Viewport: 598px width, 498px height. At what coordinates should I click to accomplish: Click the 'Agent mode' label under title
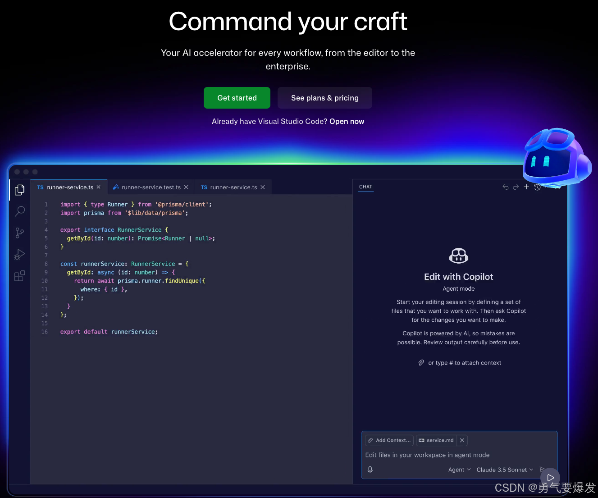pyautogui.click(x=459, y=288)
